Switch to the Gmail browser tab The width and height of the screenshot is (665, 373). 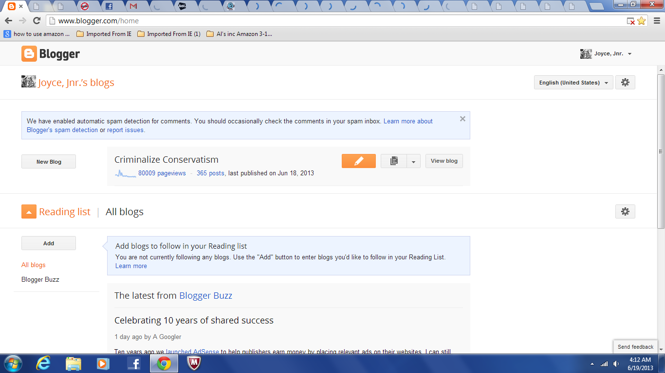click(133, 6)
